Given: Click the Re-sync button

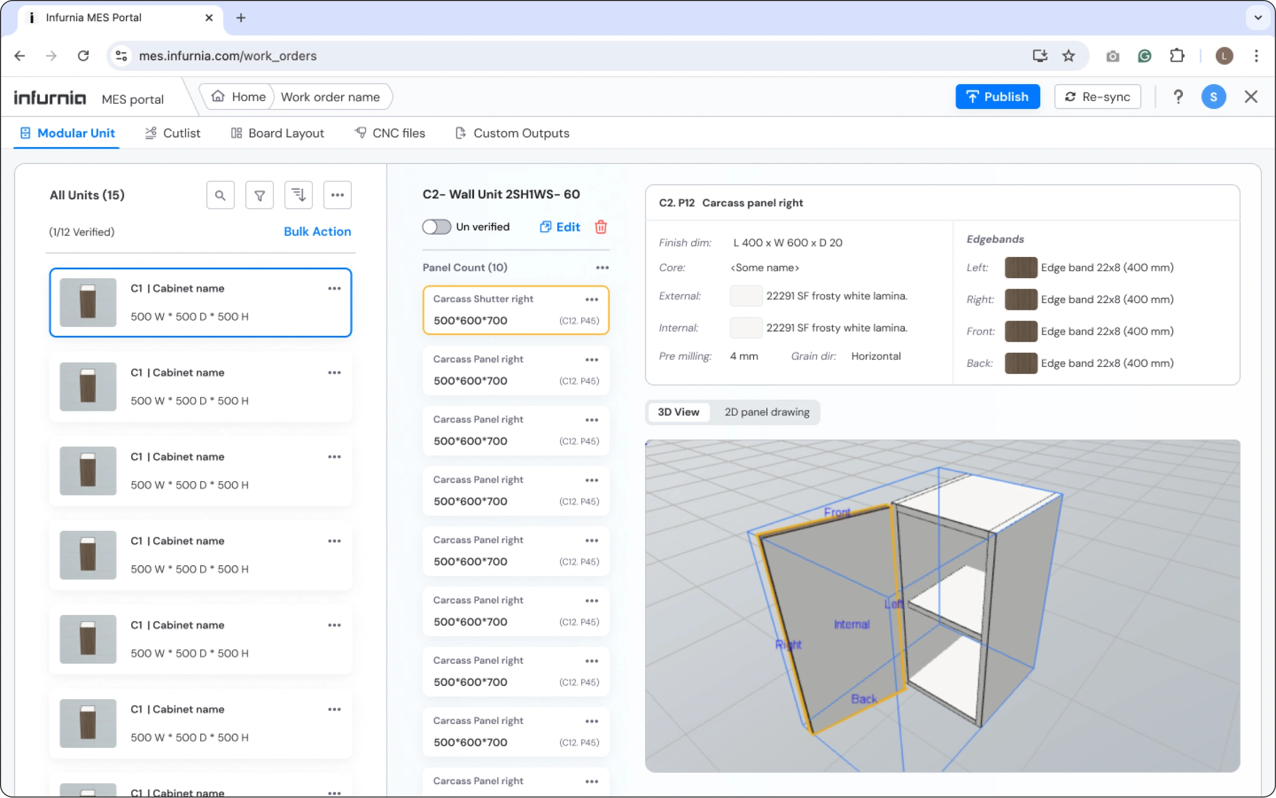Looking at the screenshot, I should [1097, 97].
